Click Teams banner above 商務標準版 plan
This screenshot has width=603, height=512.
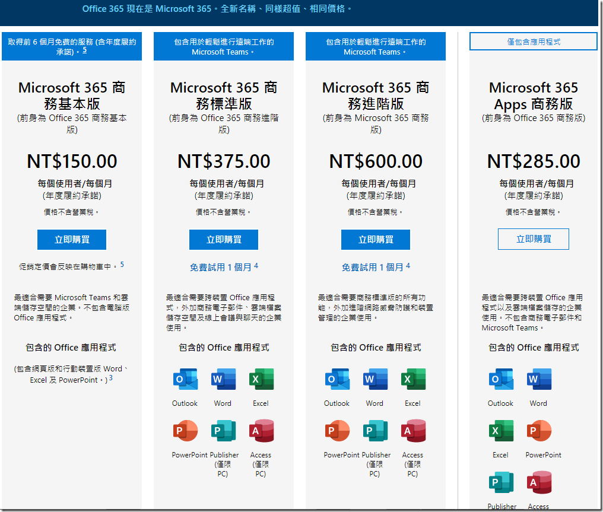pos(224,46)
